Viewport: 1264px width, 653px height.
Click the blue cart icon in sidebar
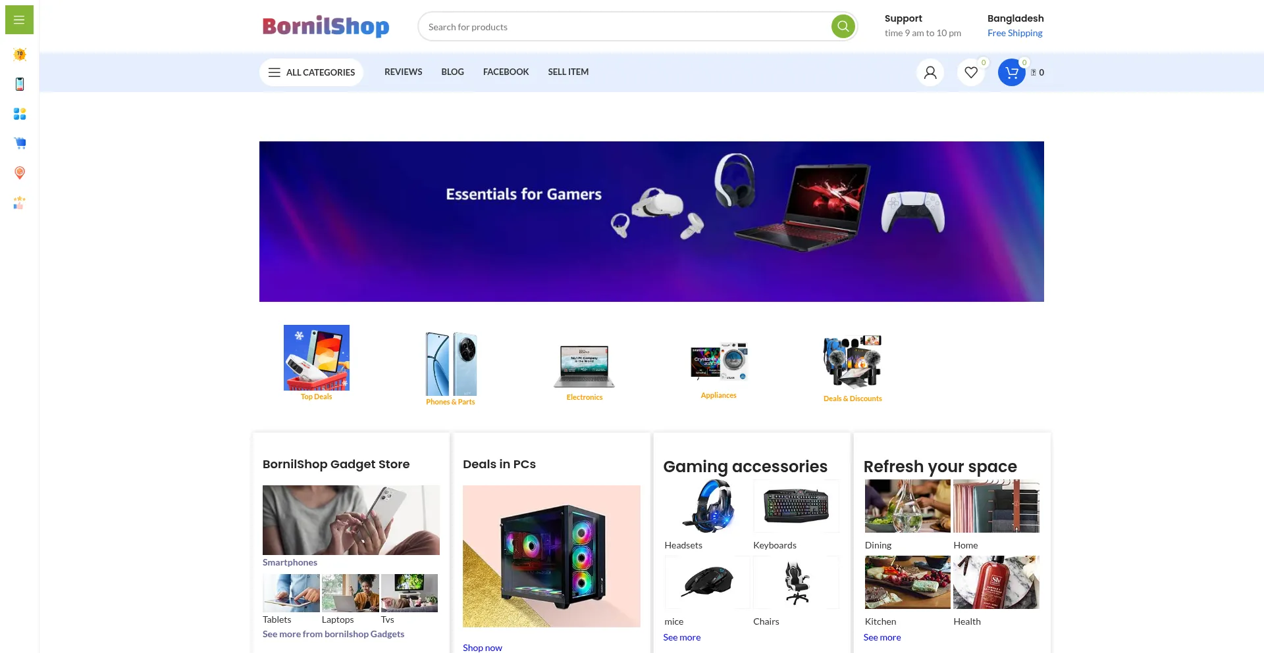[x=20, y=143]
